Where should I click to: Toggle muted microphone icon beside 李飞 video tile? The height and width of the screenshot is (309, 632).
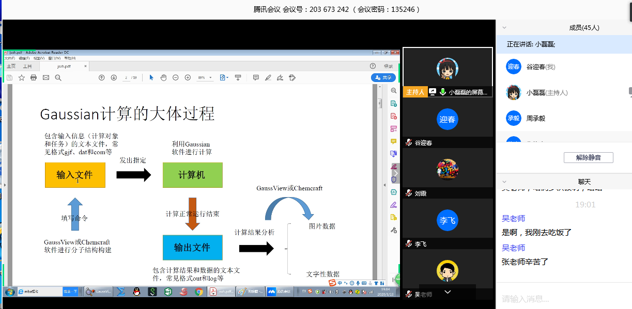409,244
